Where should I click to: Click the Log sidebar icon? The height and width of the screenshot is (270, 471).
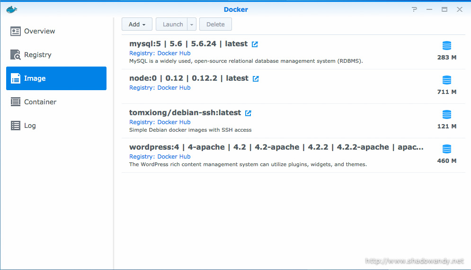point(15,126)
